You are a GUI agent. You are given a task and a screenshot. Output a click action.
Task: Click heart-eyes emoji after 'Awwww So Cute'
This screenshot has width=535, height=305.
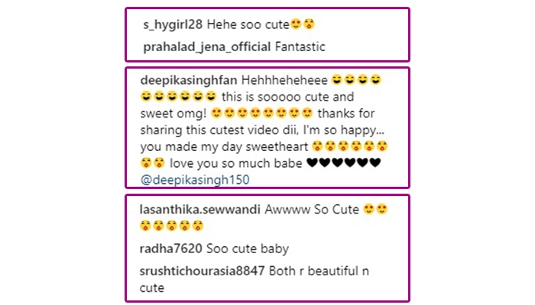point(368,209)
